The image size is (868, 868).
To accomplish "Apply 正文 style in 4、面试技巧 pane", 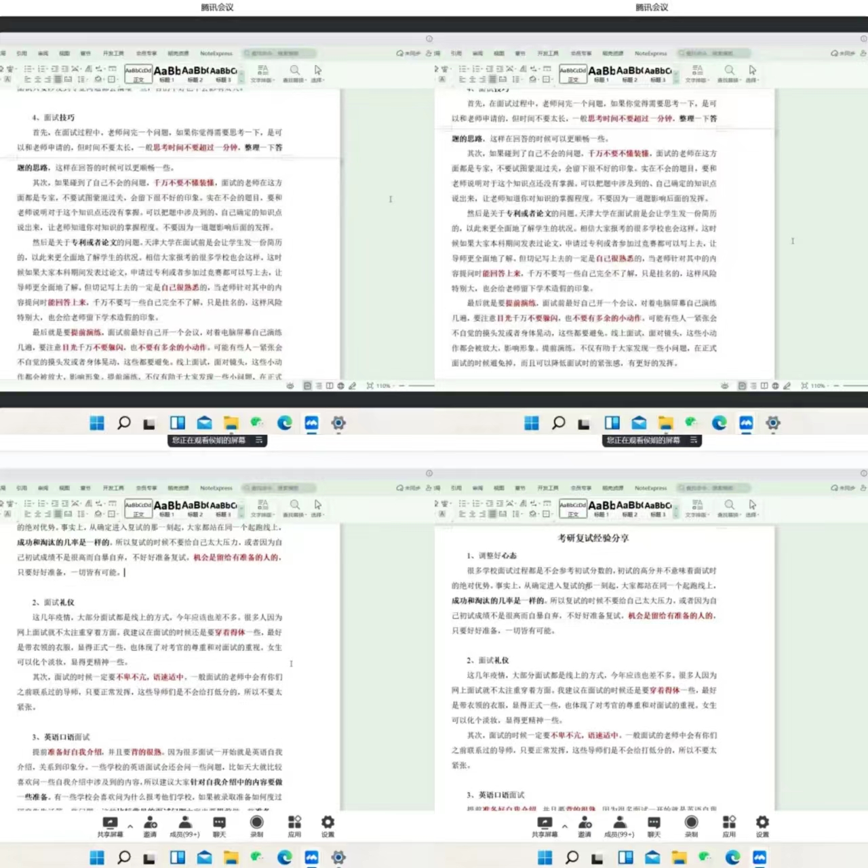I will [x=138, y=73].
